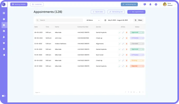This screenshot has width=179, height=104.
Task: Approve the 03-06-2023 Check Up appointment
Action: pyautogui.click(x=119, y=60)
